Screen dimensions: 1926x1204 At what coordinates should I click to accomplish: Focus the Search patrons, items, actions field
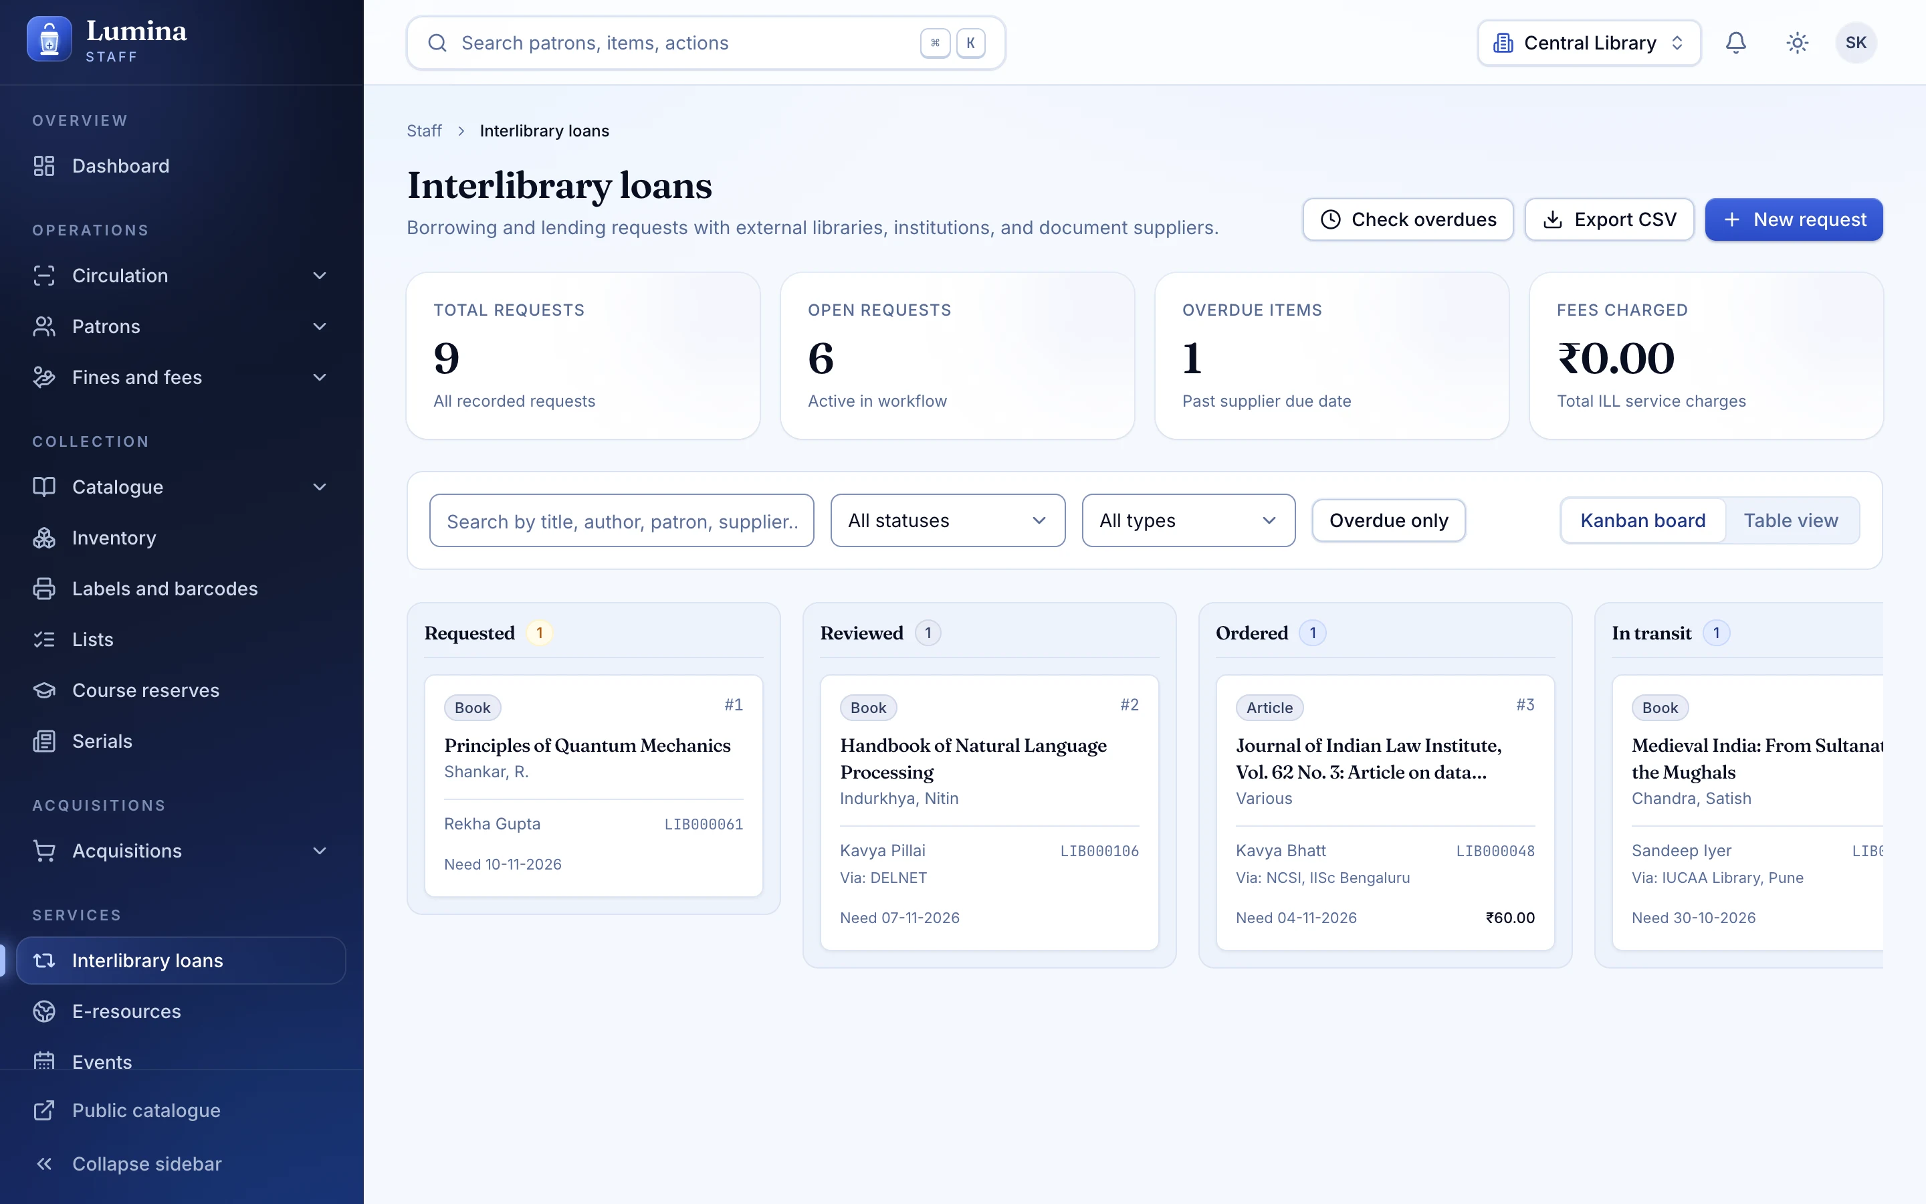pyautogui.click(x=705, y=43)
